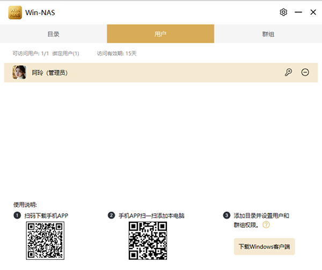The height and width of the screenshot is (270, 322).
Task: Remove user 阿玲 with the minus icon
Action: (305, 72)
